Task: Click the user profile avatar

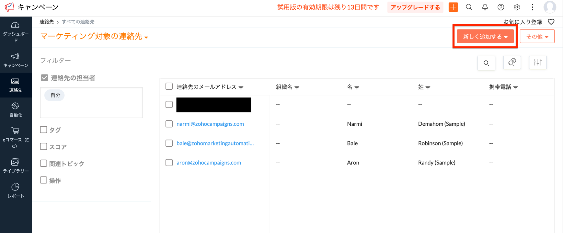Action: pyautogui.click(x=549, y=7)
